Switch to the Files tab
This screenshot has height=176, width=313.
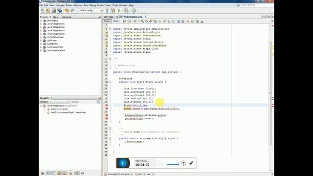click(55, 17)
